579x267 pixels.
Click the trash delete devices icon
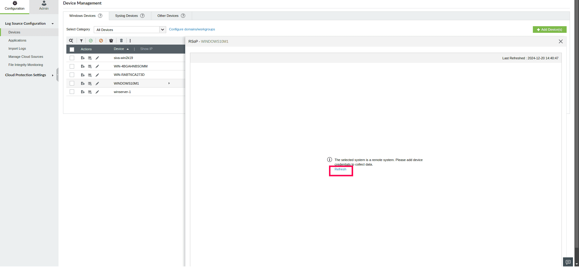point(122,41)
